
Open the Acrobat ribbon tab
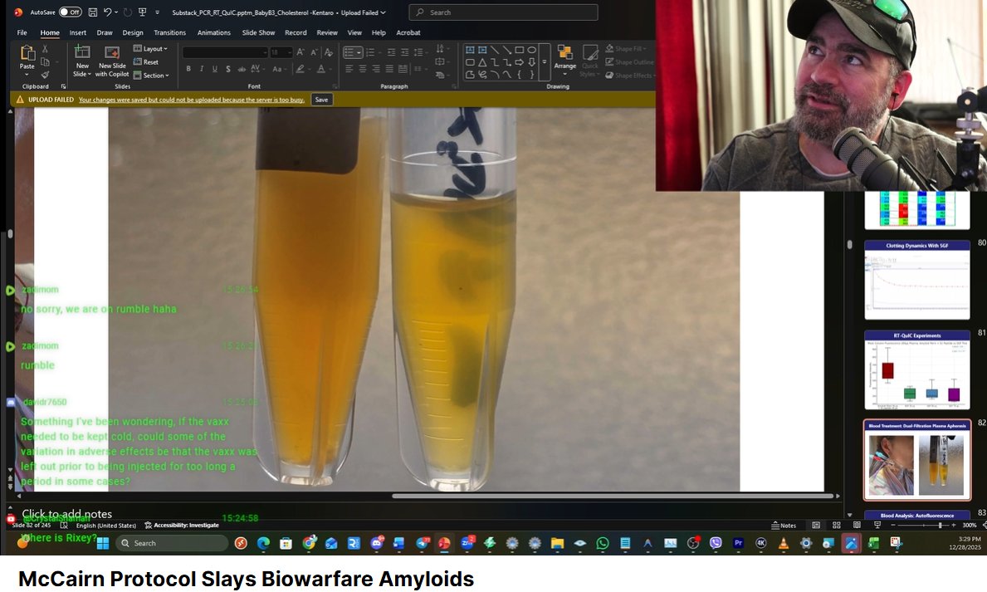[408, 32]
